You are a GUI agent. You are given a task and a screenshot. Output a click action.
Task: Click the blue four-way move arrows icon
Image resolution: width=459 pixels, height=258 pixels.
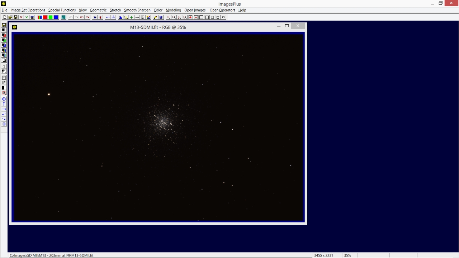pyautogui.click(x=4, y=99)
